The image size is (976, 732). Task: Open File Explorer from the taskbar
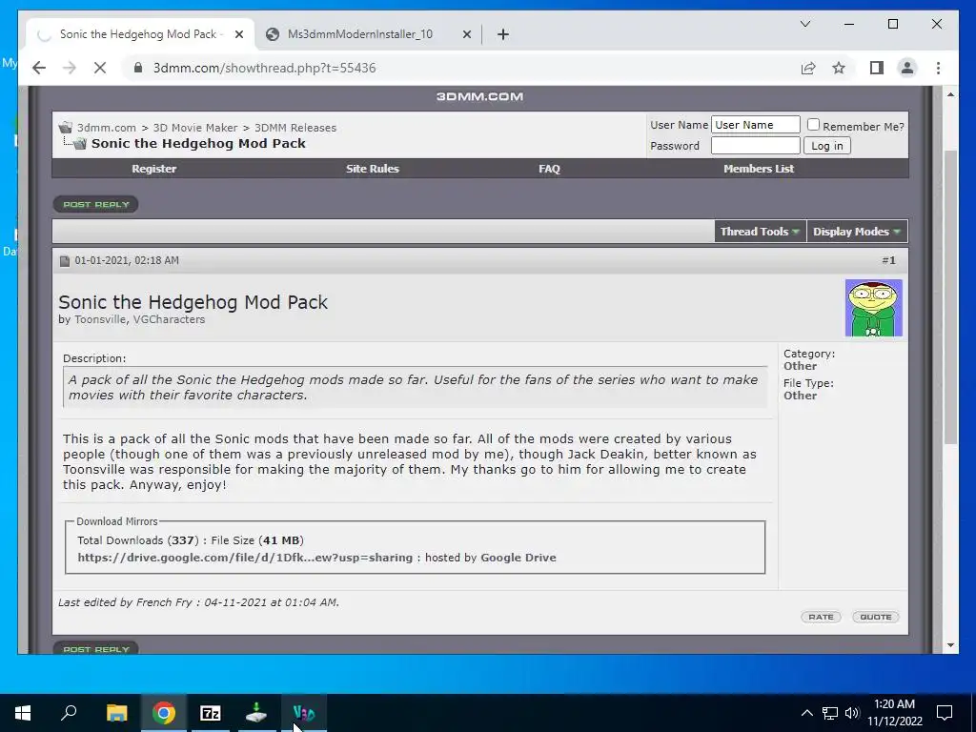click(x=116, y=713)
